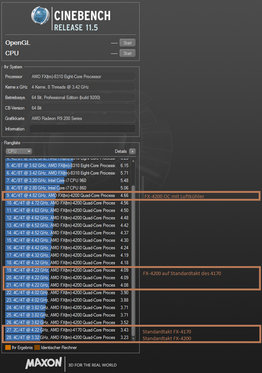Select entry 25 at 3.82 GHz
The image size is (262, 373).
tap(68, 315)
